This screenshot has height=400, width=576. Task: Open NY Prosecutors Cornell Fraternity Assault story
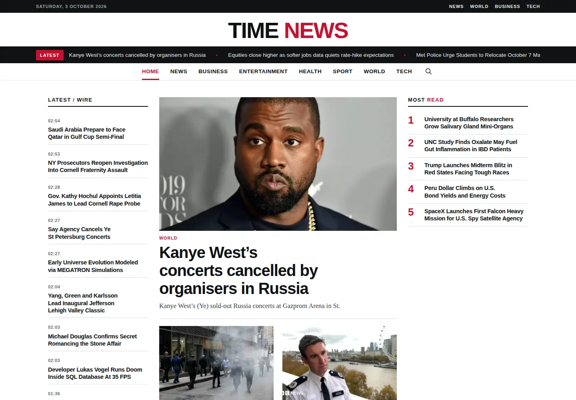tap(98, 166)
